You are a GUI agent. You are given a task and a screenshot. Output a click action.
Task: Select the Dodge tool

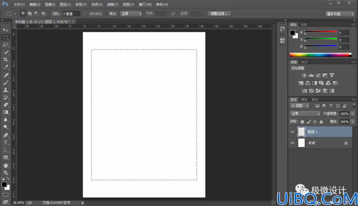[6, 127]
